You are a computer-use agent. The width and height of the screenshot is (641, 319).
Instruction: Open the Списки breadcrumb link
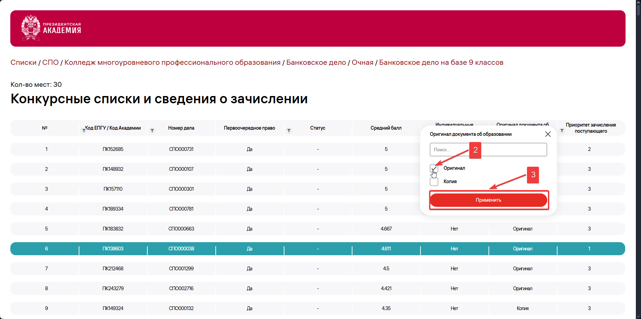[x=23, y=62]
